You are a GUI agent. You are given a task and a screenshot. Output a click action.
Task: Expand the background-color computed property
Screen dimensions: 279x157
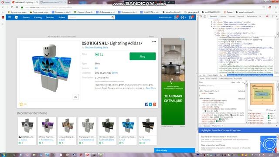tap(249, 116)
